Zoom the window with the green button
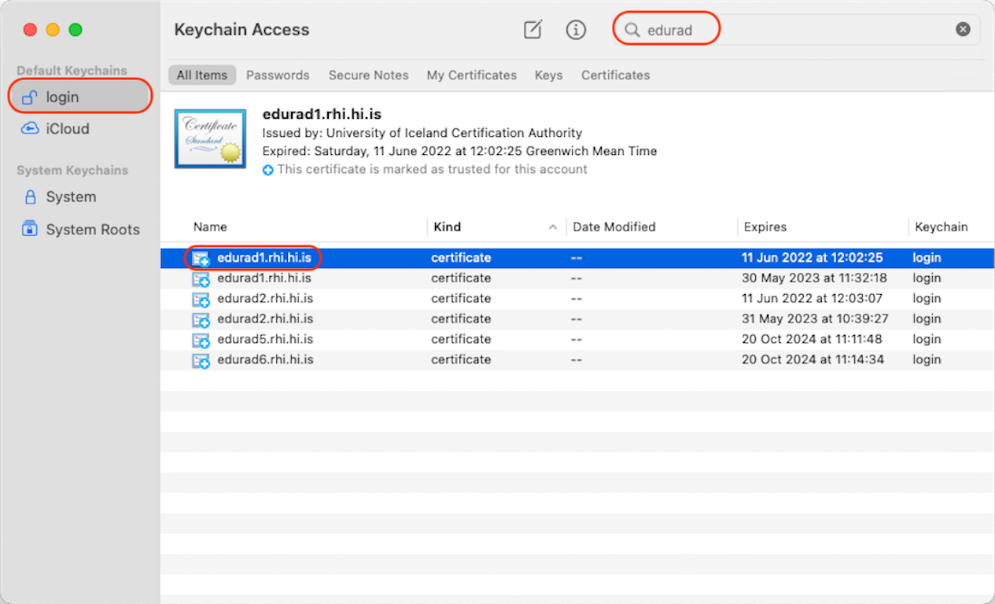 76,30
